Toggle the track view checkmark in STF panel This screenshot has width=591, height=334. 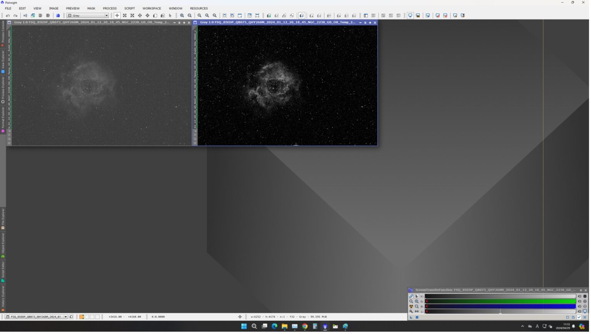(x=579, y=317)
